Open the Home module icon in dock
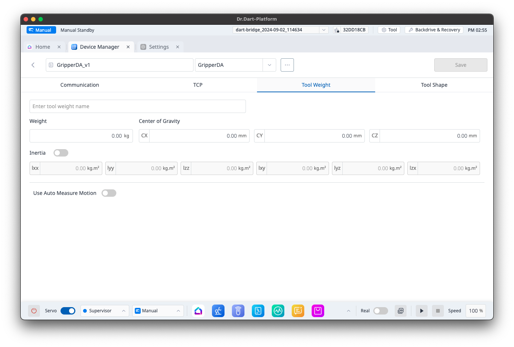This screenshot has width=514, height=347. [x=198, y=311]
